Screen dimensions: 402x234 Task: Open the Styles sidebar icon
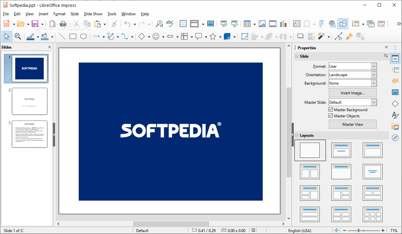(x=395, y=115)
